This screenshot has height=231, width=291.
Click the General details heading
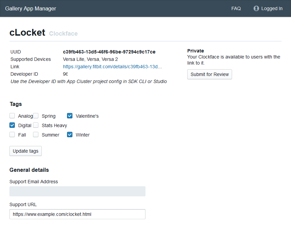point(29,170)
